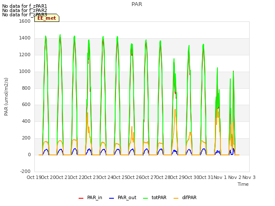The height and width of the screenshot is (206, 275).
Task: Click the Nov 2 x-axis date label
Action: click(235, 177)
